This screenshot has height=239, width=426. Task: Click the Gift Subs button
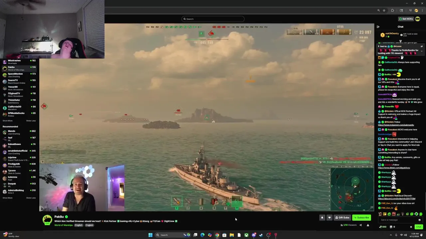pos(342,218)
